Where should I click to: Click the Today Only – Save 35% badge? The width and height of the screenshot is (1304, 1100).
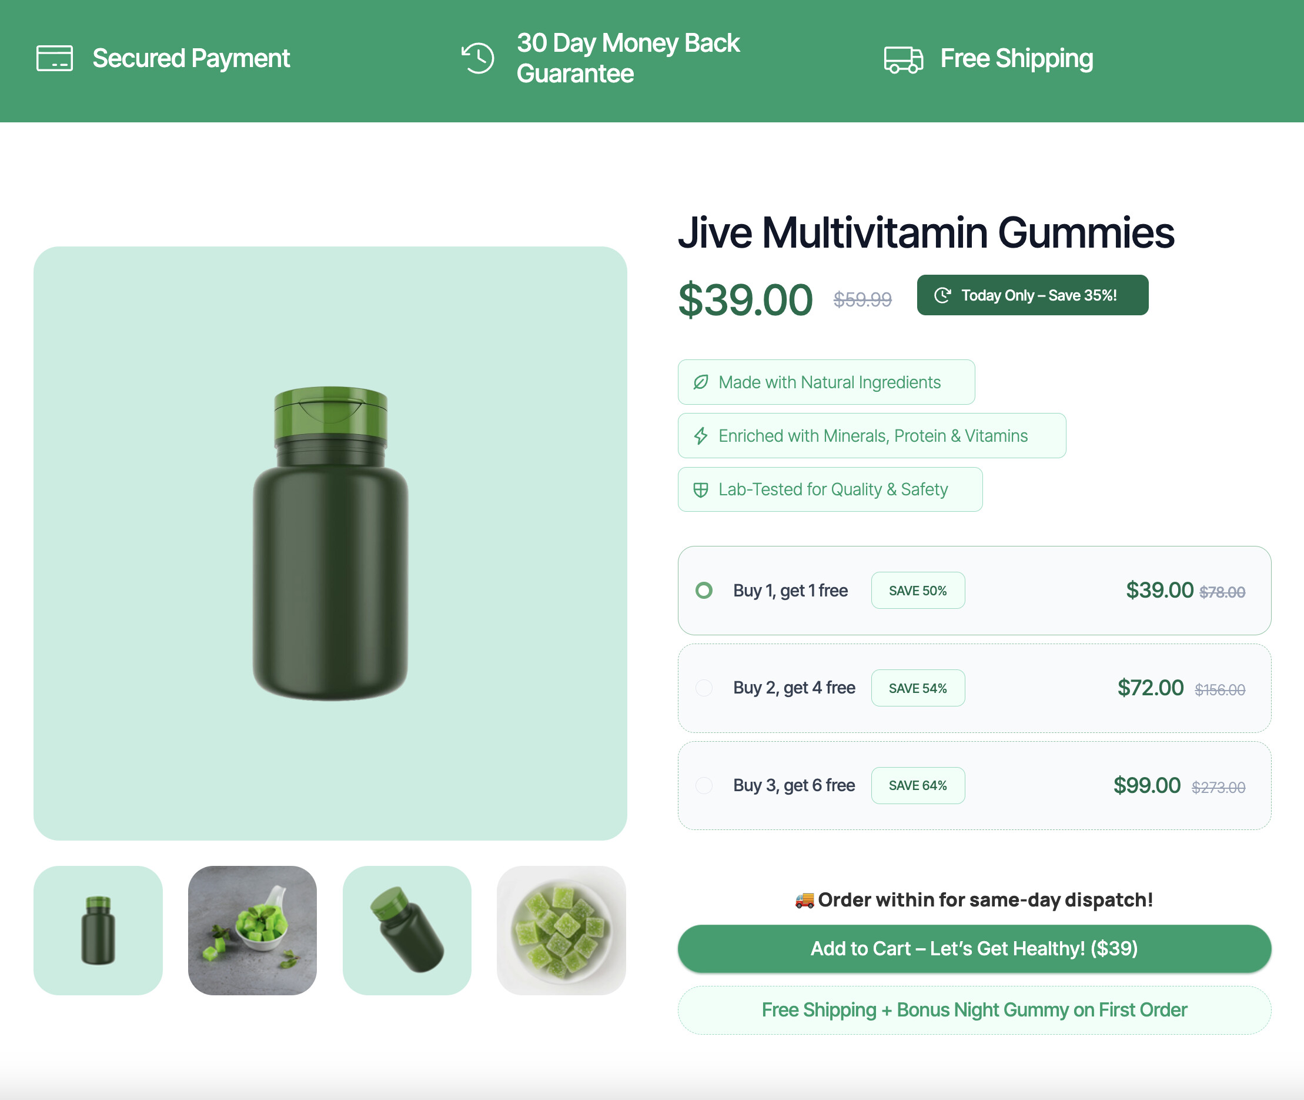(1032, 295)
